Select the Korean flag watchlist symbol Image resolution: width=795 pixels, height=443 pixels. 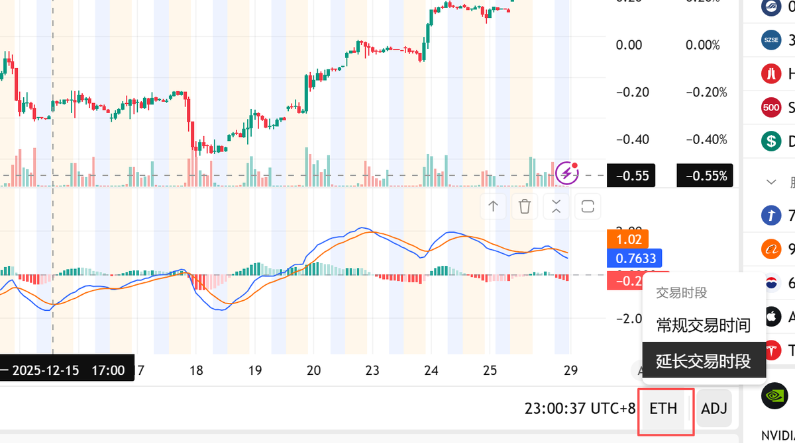(771, 282)
